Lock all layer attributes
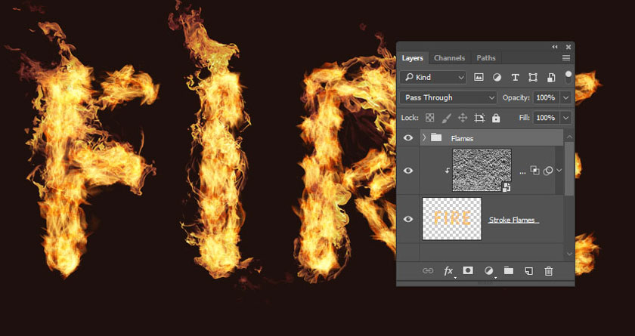This screenshot has height=336, width=635. pyautogui.click(x=496, y=118)
